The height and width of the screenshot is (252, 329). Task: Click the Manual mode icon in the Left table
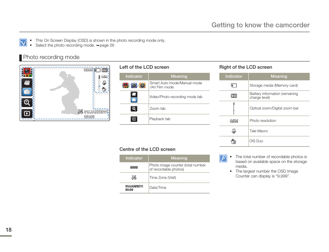(134, 85)
